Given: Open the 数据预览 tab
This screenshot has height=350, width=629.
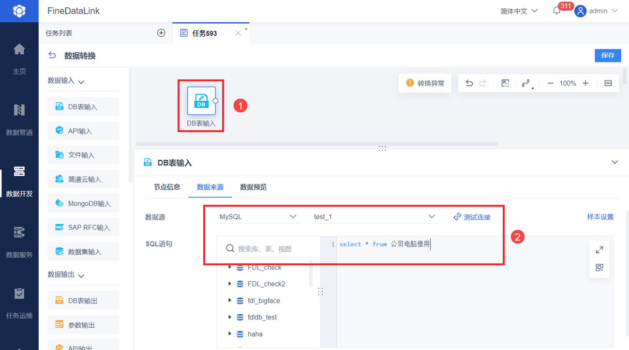Looking at the screenshot, I should pyautogui.click(x=253, y=187).
